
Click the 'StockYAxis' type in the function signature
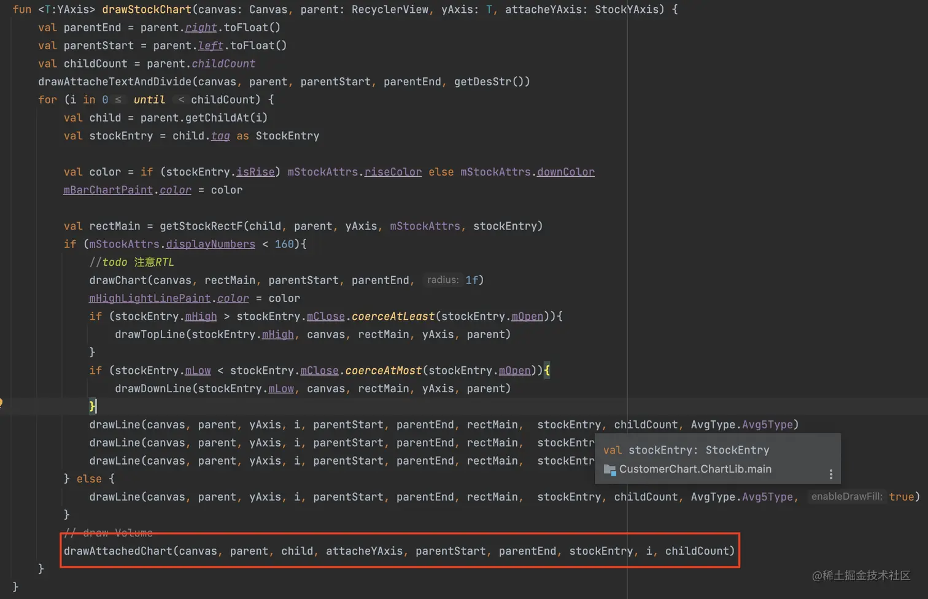tap(627, 9)
